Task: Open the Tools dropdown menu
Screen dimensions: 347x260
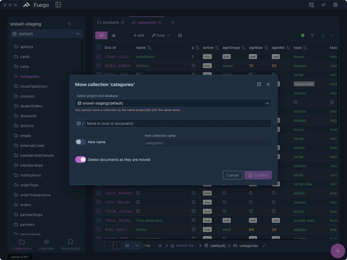Action: click(161, 35)
